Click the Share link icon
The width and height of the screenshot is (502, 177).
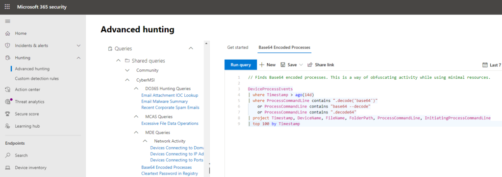[310, 65]
